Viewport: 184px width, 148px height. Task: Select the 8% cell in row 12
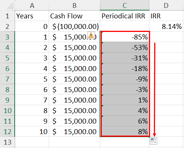(124, 131)
